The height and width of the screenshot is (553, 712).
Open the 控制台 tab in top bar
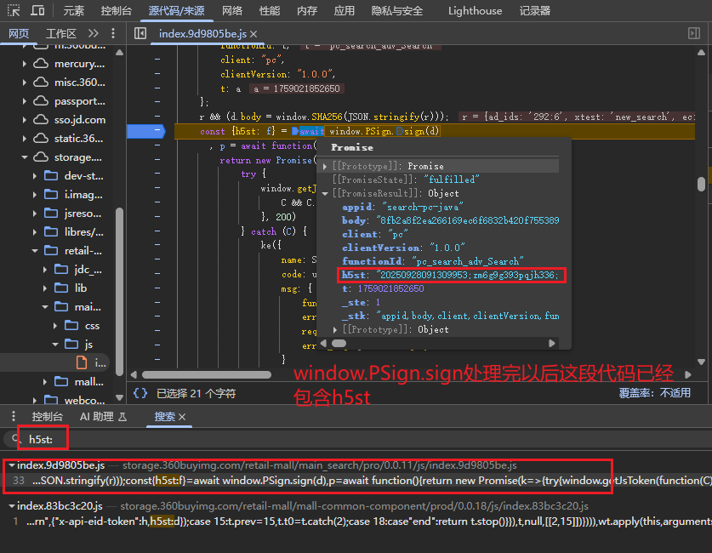click(x=117, y=10)
